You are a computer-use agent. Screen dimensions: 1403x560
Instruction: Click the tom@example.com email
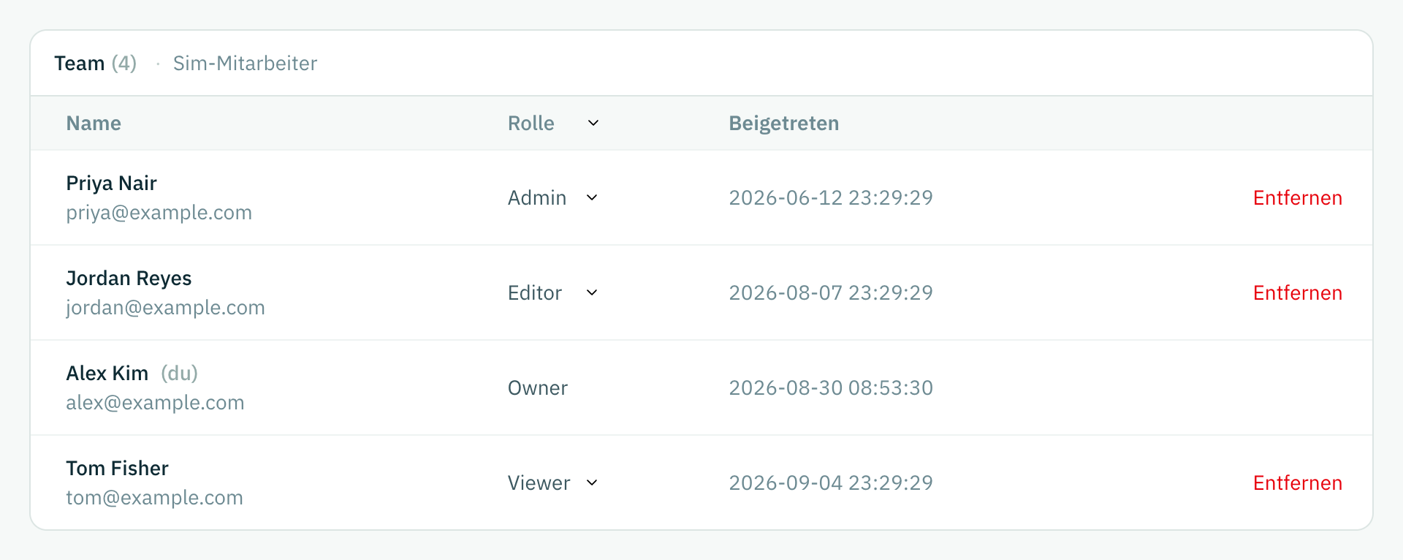(x=154, y=498)
